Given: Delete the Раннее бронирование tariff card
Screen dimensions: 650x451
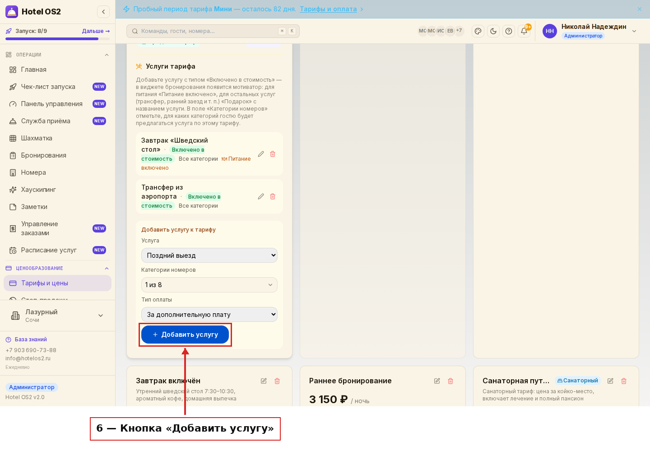Looking at the screenshot, I should coord(450,381).
